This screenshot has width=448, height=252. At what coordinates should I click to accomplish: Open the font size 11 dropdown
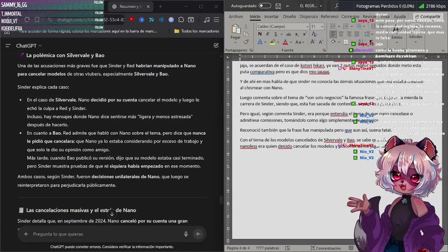click(322, 27)
